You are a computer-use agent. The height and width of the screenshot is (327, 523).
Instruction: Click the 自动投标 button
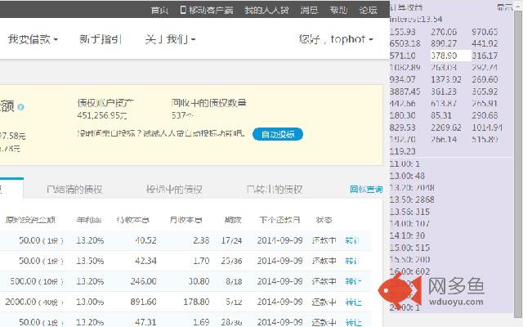(278, 134)
